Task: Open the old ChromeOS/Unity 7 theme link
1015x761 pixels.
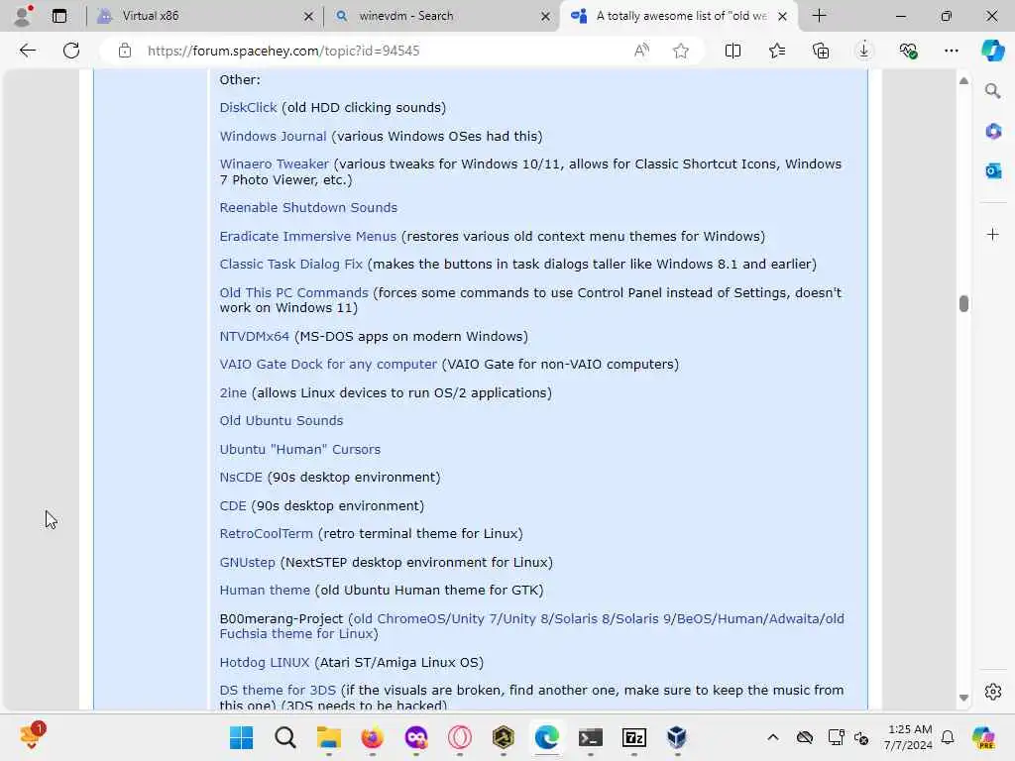Action: click(x=531, y=626)
